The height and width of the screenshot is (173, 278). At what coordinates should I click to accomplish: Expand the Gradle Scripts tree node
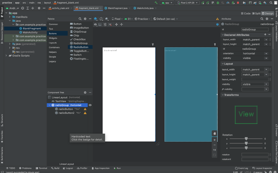point(6,55)
